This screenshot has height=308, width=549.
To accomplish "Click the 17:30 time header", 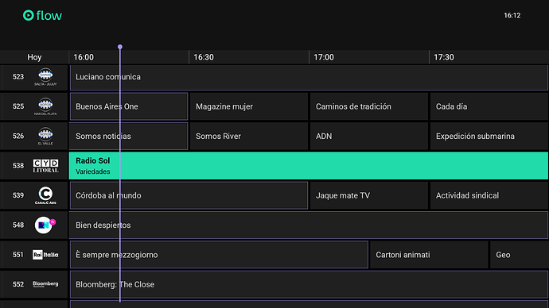I will tap(444, 57).
